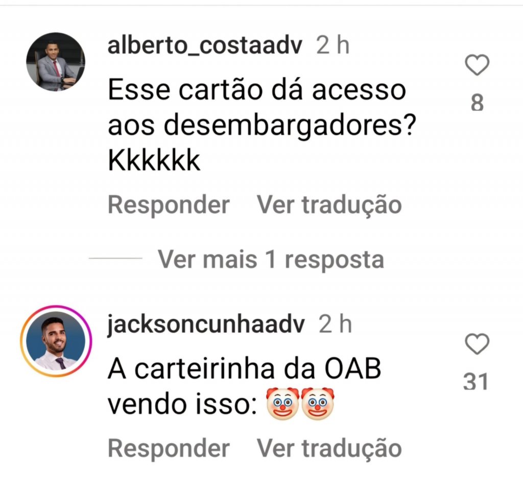523x501 pixels.
Task: Like alberto_costaadv's comment with the heart
Action: pyautogui.click(x=477, y=65)
